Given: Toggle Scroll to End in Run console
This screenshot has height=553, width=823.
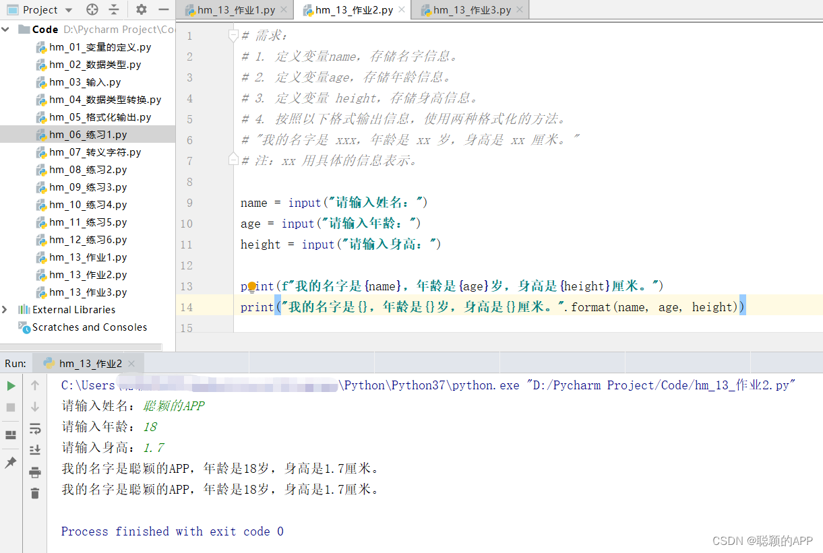Looking at the screenshot, I should point(35,450).
